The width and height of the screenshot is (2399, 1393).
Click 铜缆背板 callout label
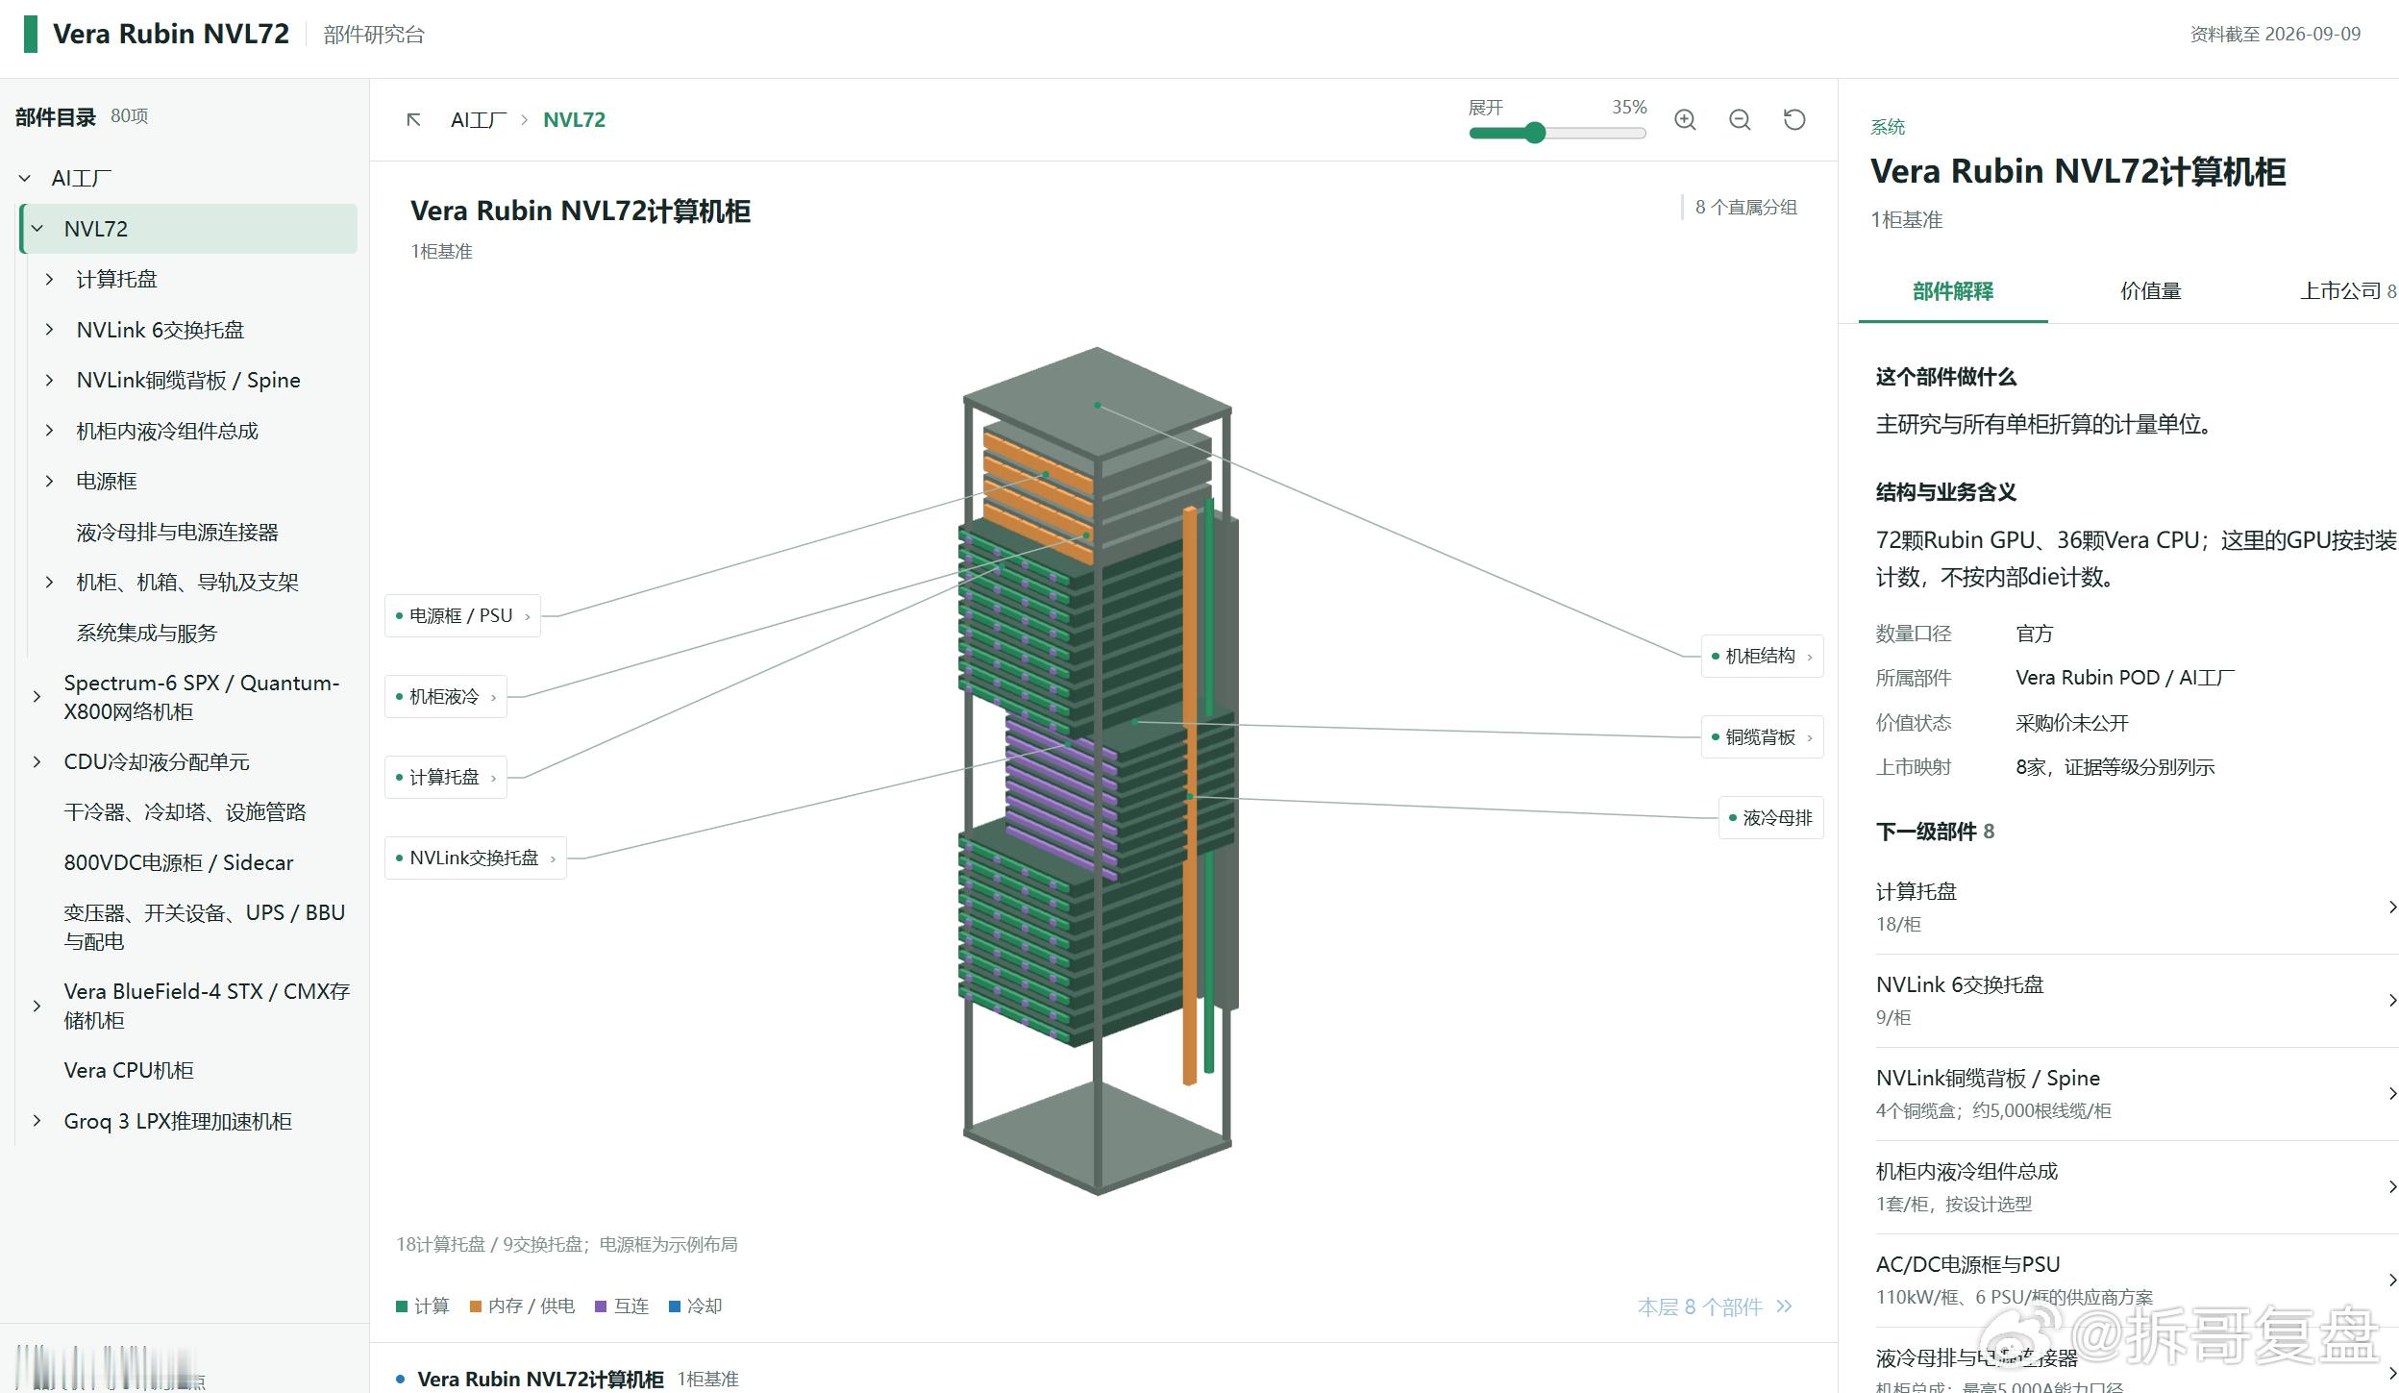pos(1762,737)
